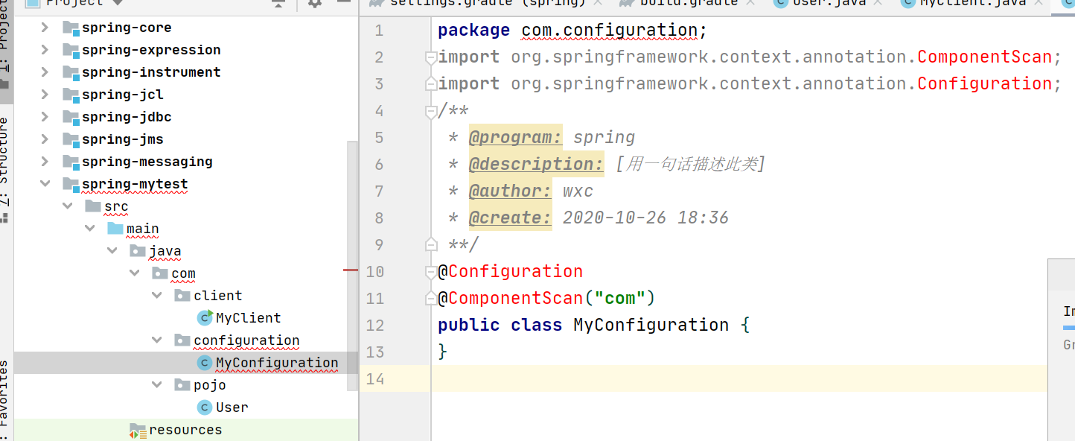Click the @program: tag in comment
Viewport: 1075px width, 441px height.
click(x=515, y=137)
